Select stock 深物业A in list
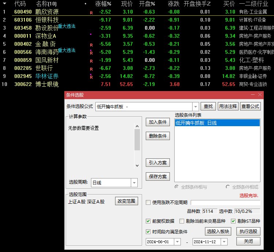Viewport: 274px width, 252px height. click(x=46, y=36)
